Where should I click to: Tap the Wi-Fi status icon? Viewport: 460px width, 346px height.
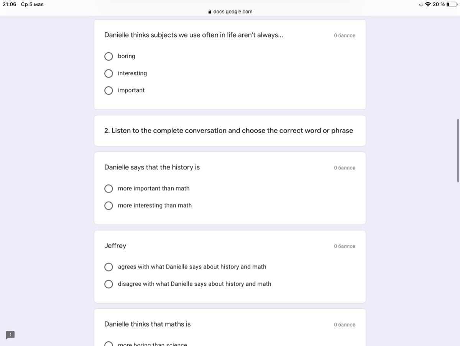click(x=428, y=4)
